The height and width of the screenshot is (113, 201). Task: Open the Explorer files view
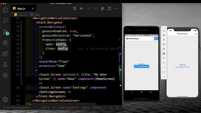(x=5, y=10)
